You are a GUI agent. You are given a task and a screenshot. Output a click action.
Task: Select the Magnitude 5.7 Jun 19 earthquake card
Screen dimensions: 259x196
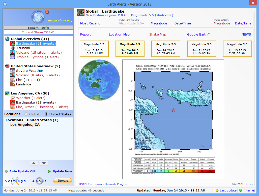tap(94, 49)
